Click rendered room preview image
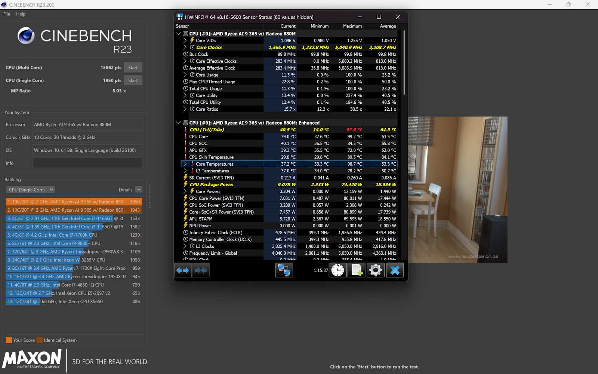The height and width of the screenshot is (374, 598). 457,190
